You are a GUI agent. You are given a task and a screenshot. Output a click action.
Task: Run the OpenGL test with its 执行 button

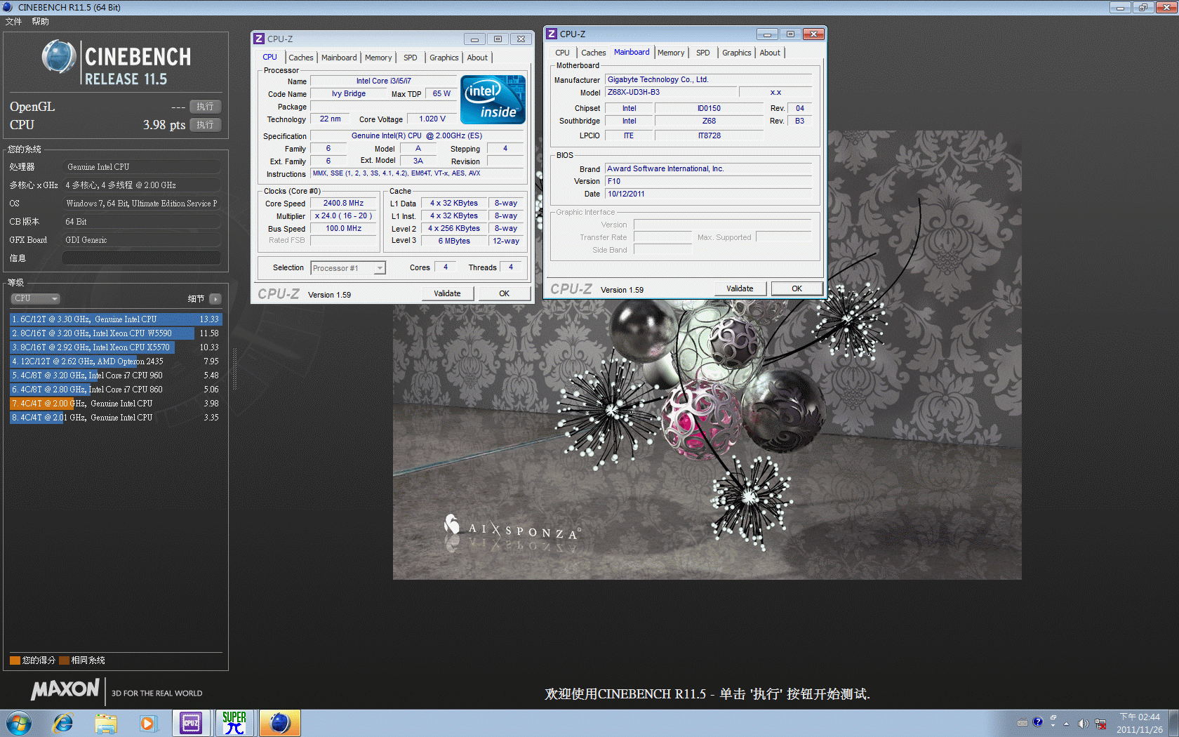(x=205, y=107)
